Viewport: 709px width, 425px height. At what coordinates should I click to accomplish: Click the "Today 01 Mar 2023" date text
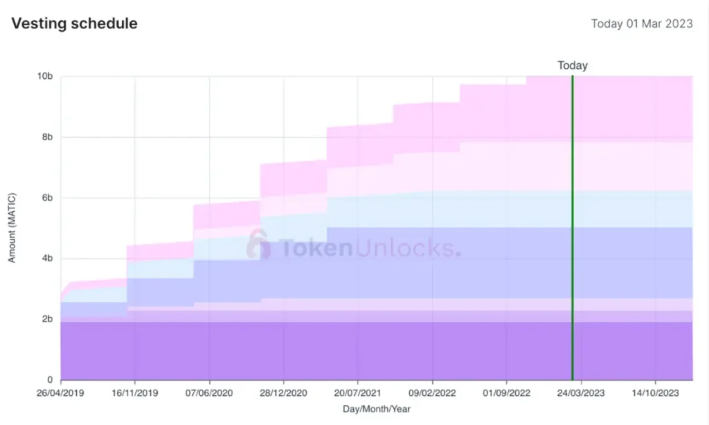pyautogui.click(x=642, y=24)
